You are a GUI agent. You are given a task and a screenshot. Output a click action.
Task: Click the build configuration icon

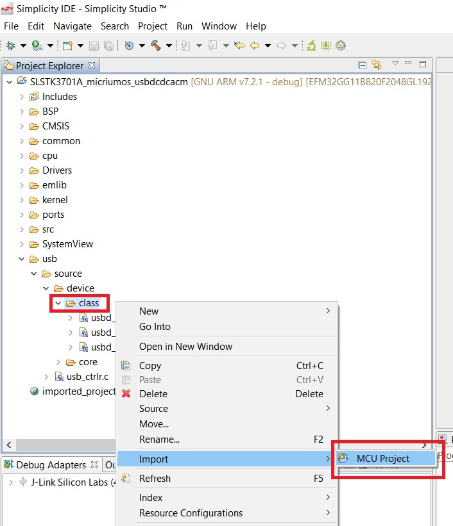click(x=129, y=45)
